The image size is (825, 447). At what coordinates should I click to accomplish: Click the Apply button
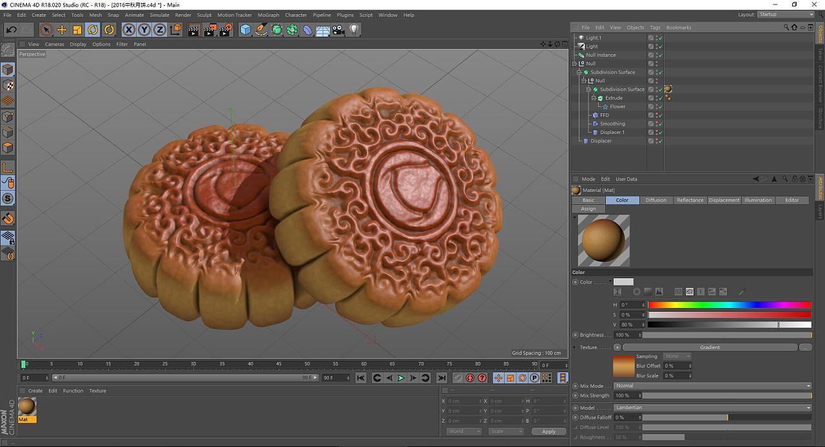[548, 432]
